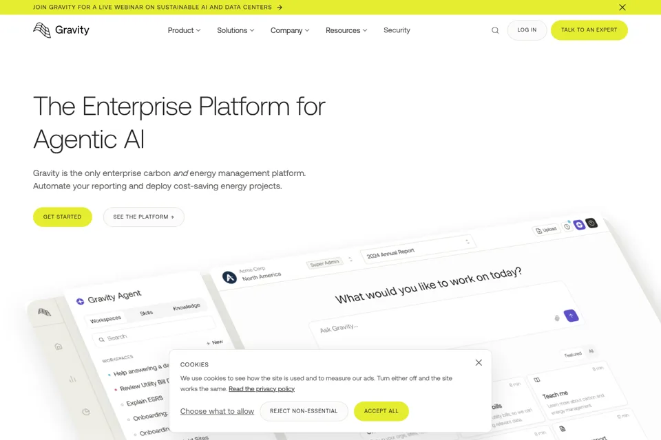Click the New workspace button in preview
Screen dimensions: 661x440
pyautogui.click(x=215, y=343)
